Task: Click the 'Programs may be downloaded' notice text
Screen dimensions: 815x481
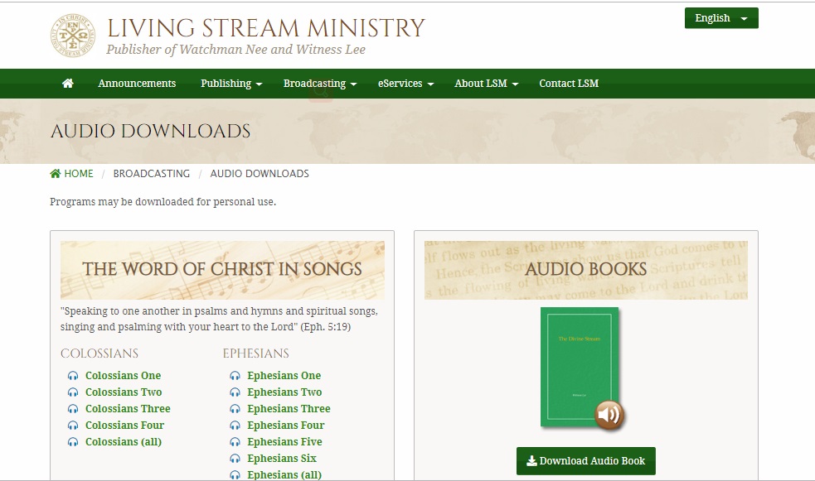Action: pos(163,202)
